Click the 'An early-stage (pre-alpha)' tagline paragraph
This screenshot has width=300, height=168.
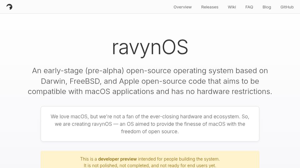tap(150, 81)
